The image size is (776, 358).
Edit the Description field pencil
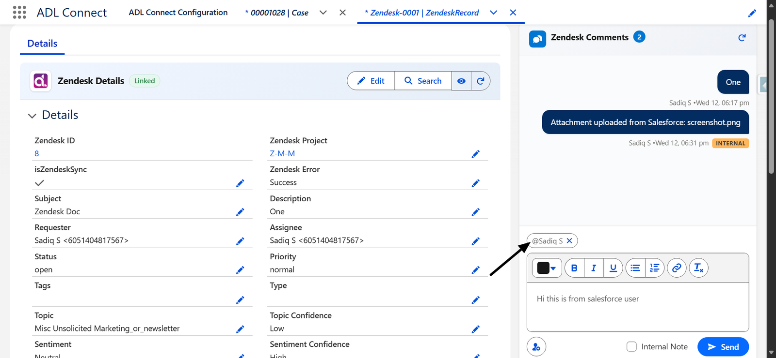point(476,212)
